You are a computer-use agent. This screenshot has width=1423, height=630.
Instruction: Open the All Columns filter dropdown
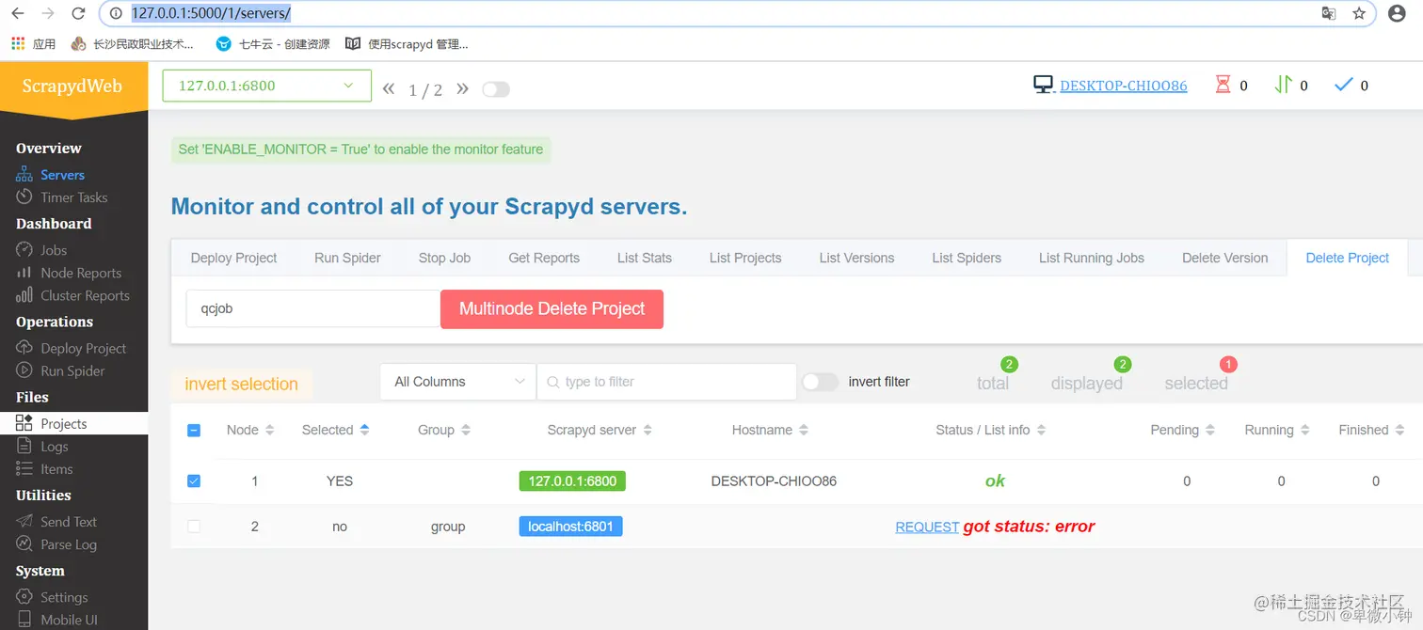click(458, 382)
